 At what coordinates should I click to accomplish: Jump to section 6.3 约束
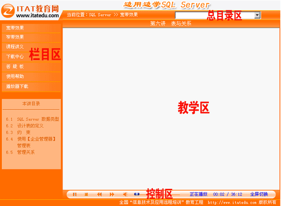tap(18, 133)
